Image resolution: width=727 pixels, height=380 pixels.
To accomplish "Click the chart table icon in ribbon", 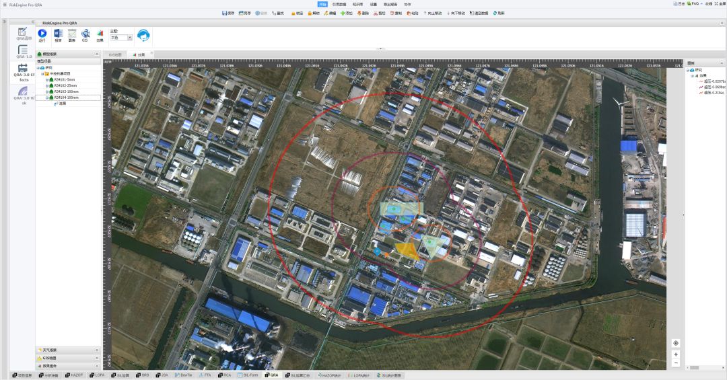I will 71,34.
